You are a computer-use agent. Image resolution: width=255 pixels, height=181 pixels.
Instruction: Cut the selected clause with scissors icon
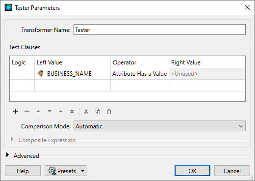[x=86, y=111]
